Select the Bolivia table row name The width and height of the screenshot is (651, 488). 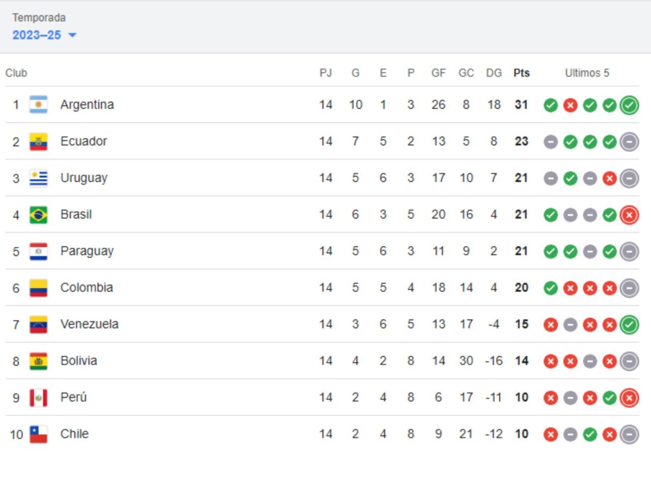(x=79, y=361)
